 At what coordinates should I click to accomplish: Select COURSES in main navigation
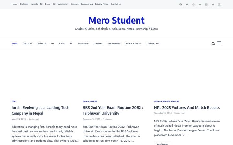pyautogui.click(x=98, y=43)
